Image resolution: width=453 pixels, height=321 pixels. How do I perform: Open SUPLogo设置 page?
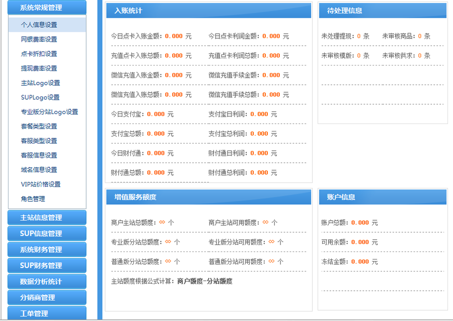click(40, 97)
